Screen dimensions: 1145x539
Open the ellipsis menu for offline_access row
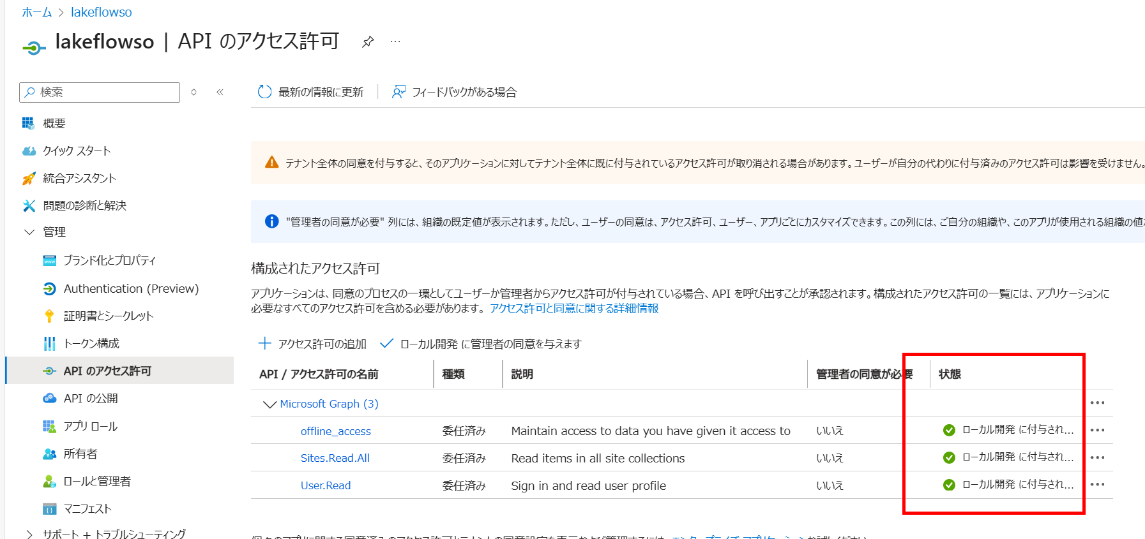(1098, 430)
